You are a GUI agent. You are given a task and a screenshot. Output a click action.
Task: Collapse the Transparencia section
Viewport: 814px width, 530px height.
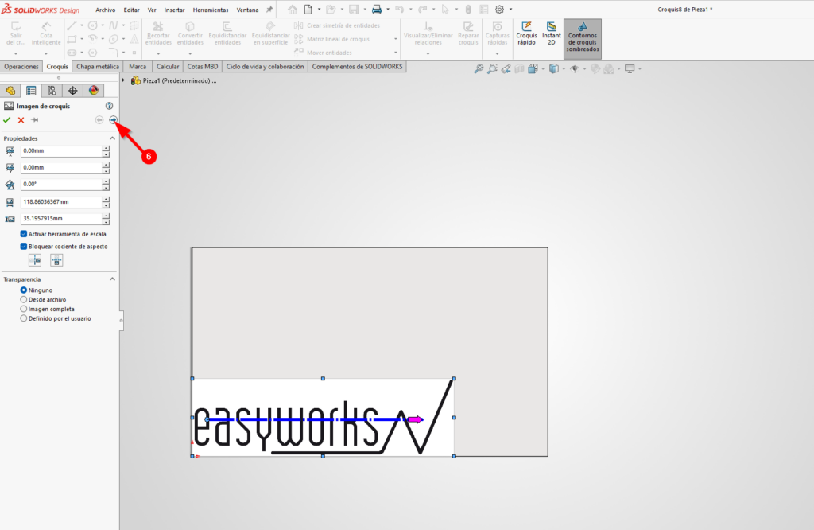(x=112, y=279)
